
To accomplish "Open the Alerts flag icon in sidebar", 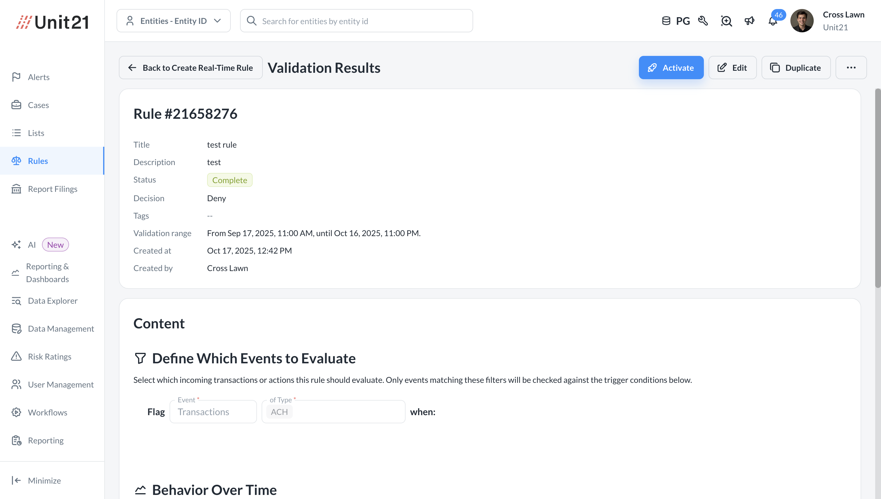I will (16, 77).
